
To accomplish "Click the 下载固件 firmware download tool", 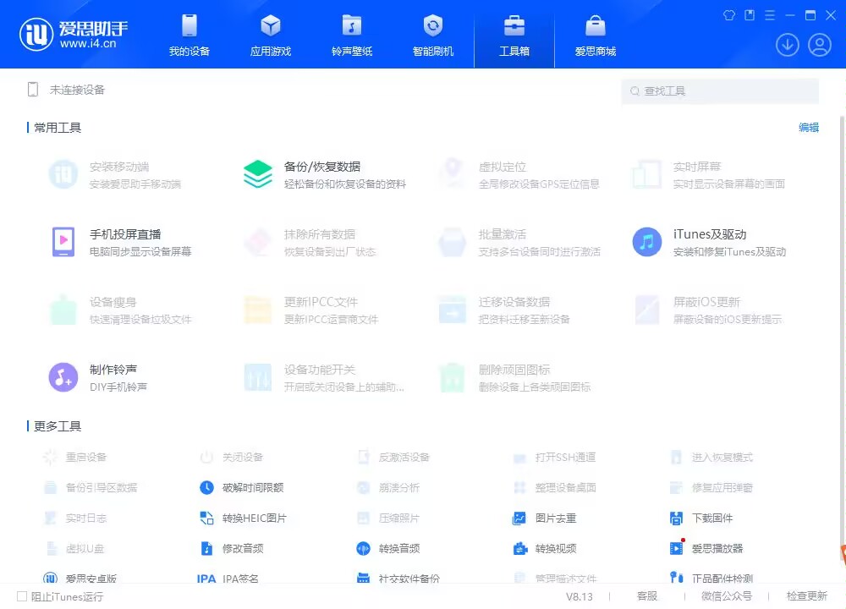I will click(676, 518).
